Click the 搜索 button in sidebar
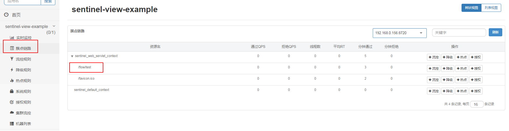Screen dimensions: 509x131 (48, 2)
